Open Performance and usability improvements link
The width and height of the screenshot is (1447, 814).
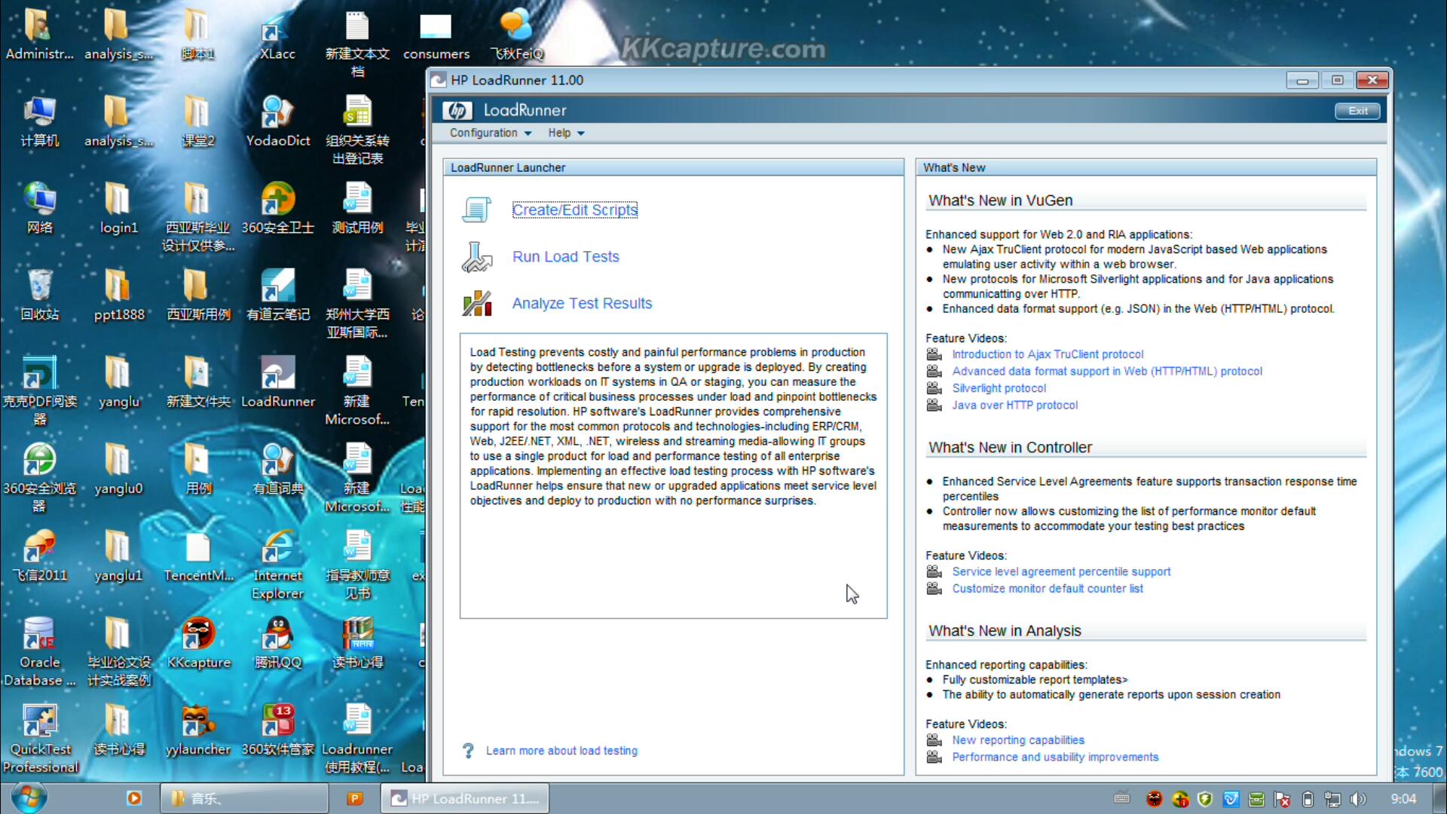1055,757
